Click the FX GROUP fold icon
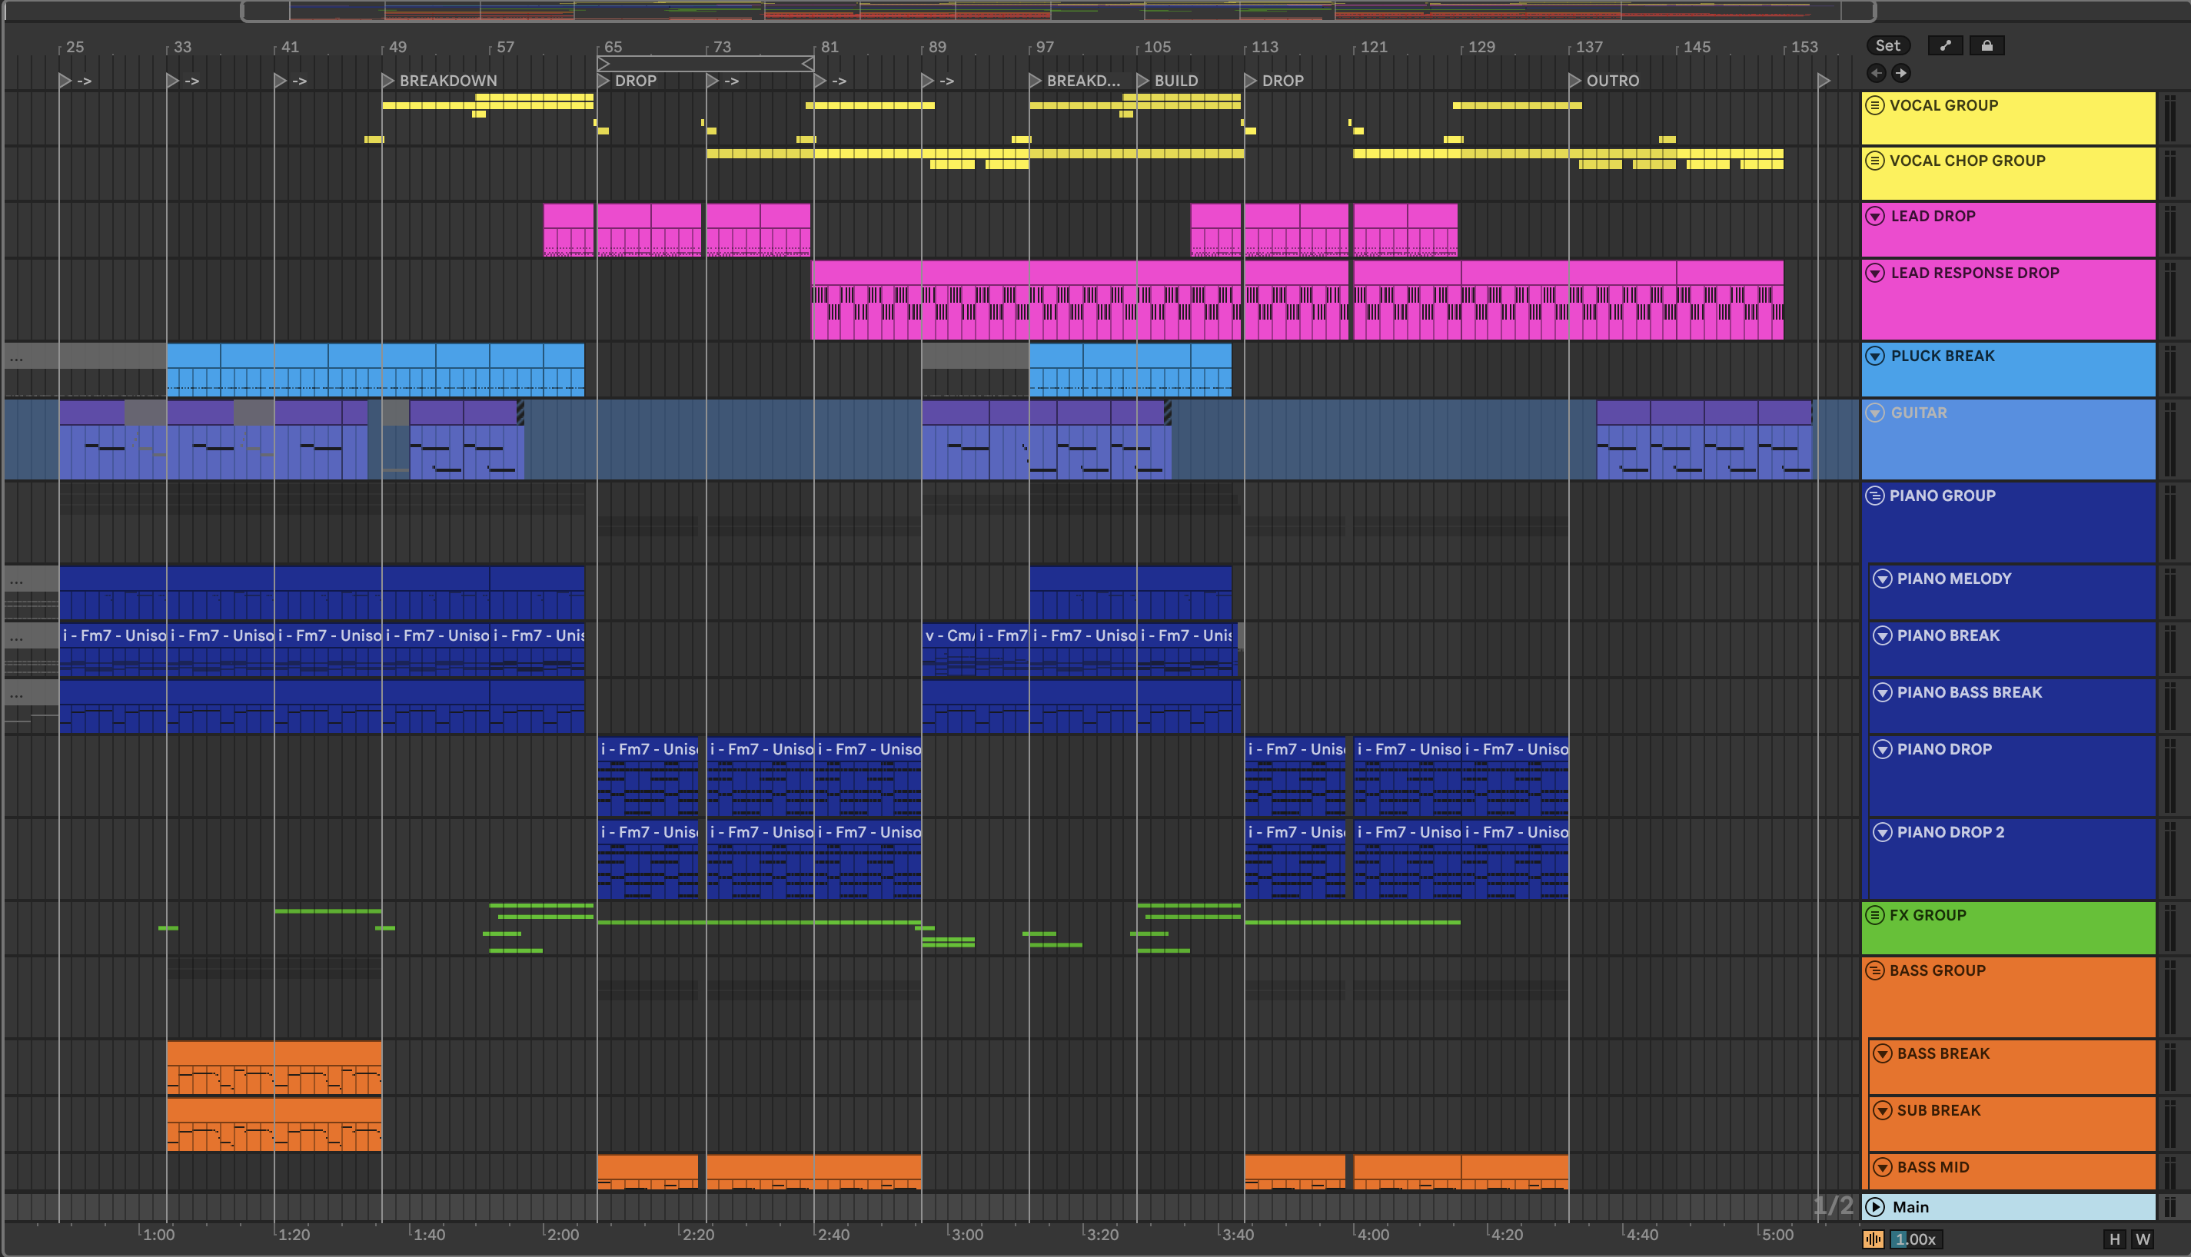Viewport: 2191px width, 1257px height. [1874, 915]
